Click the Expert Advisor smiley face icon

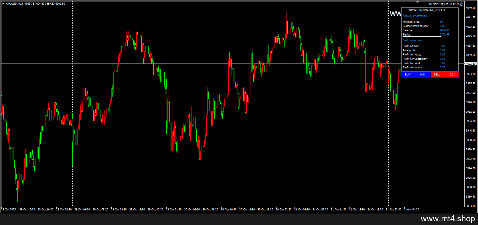pyautogui.click(x=461, y=4)
